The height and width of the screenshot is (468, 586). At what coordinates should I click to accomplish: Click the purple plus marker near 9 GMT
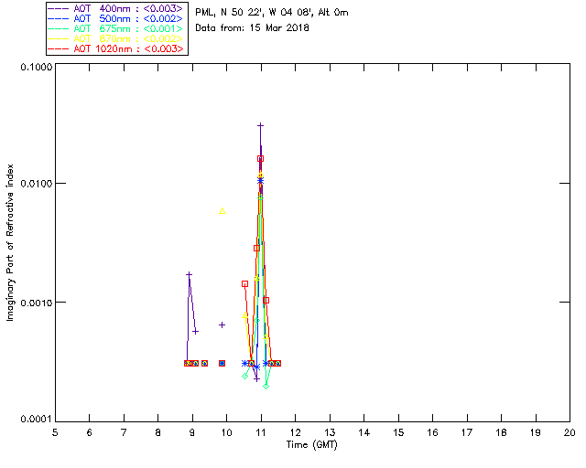(190, 275)
